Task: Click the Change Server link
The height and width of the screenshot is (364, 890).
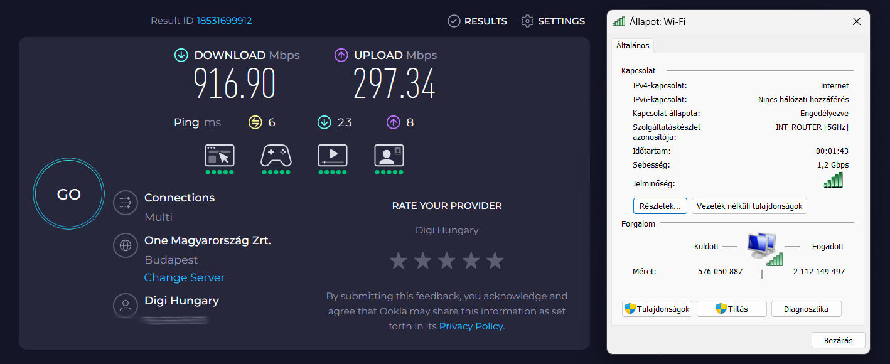Action: coord(185,277)
